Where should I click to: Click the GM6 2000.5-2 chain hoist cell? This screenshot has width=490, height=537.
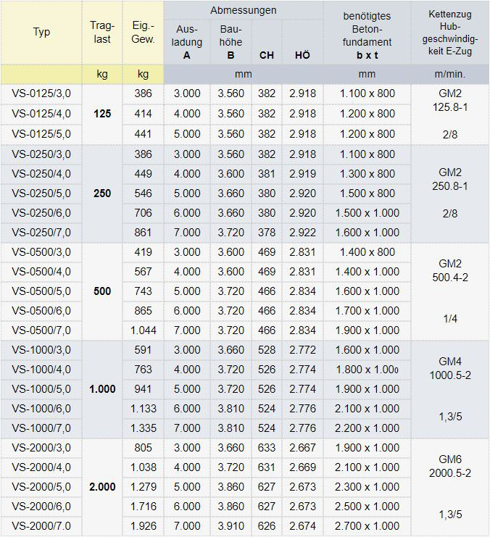(x=449, y=466)
